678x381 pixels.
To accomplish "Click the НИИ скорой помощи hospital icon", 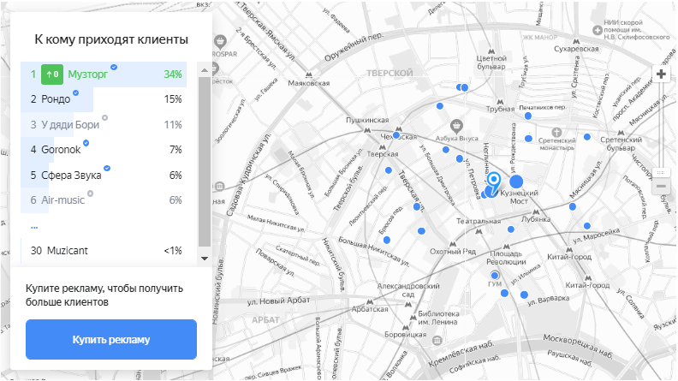I will (598, 30).
